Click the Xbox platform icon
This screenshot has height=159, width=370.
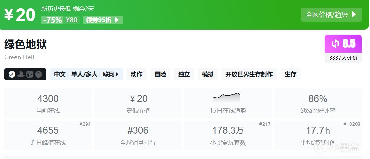pyautogui.click(x=38, y=74)
